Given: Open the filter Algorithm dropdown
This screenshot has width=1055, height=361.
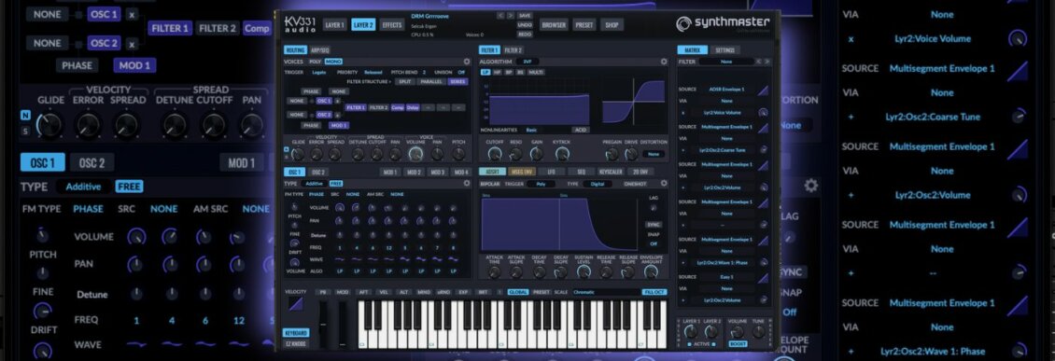Looking at the screenshot, I should (x=527, y=62).
